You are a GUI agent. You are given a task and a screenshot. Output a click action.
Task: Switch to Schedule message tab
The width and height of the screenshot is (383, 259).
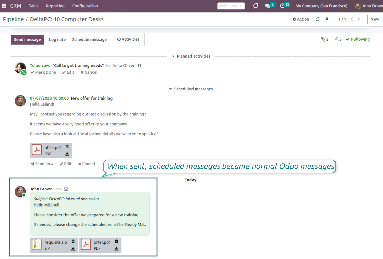(x=89, y=40)
